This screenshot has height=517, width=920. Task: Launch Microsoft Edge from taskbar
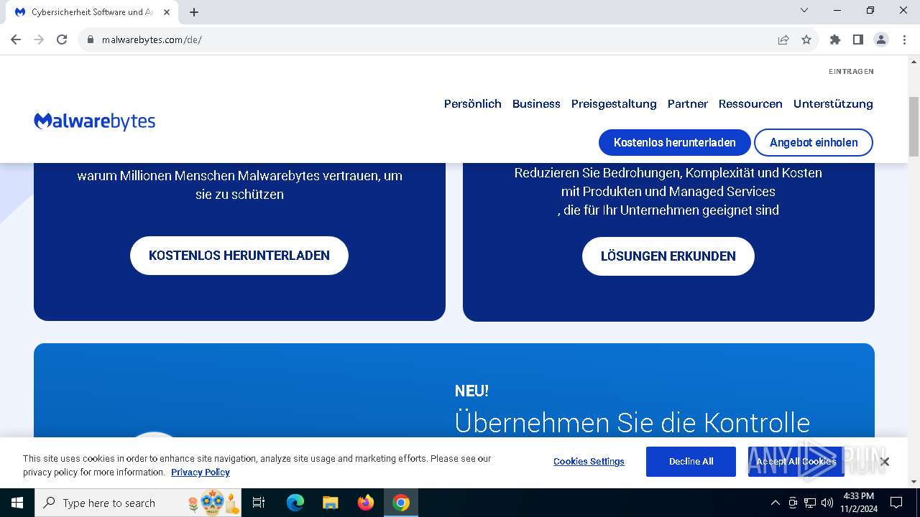pyautogui.click(x=295, y=503)
